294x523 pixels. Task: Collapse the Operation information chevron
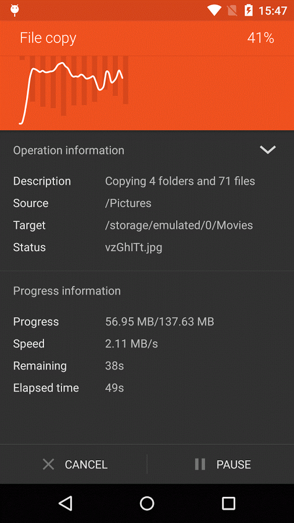click(268, 150)
